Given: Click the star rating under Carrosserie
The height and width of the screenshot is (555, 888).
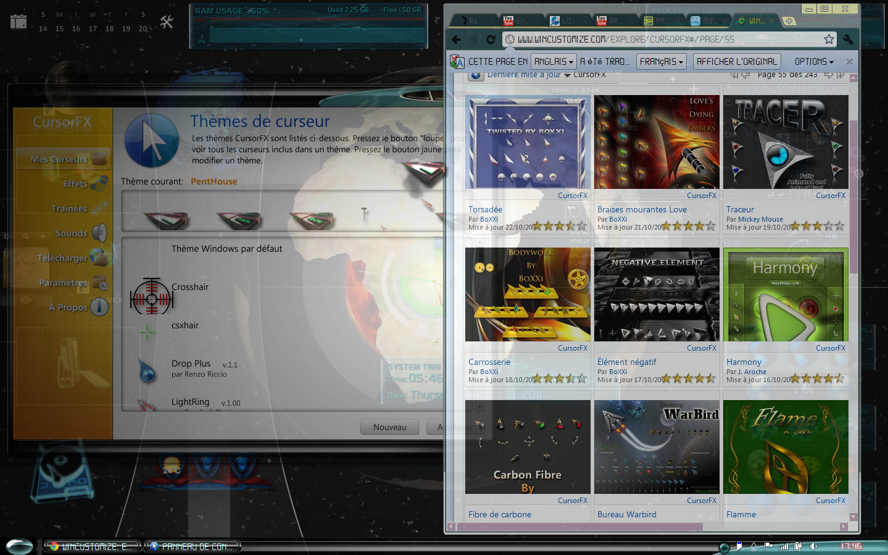Looking at the screenshot, I should point(559,378).
